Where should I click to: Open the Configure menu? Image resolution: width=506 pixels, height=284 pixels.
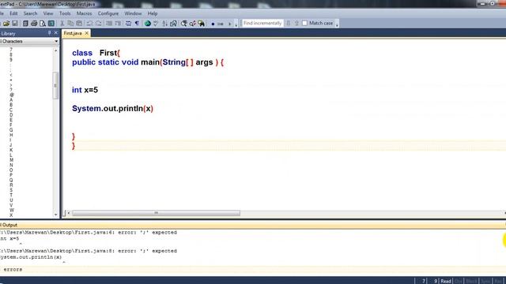pos(108,13)
